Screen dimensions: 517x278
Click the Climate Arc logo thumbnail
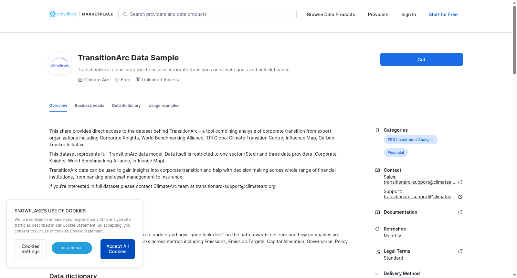pos(60,63)
